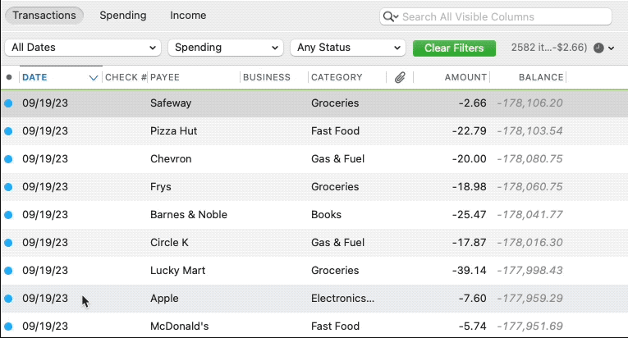Click the status dot column header icon
This screenshot has height=338, width=628.
[9, 77]
